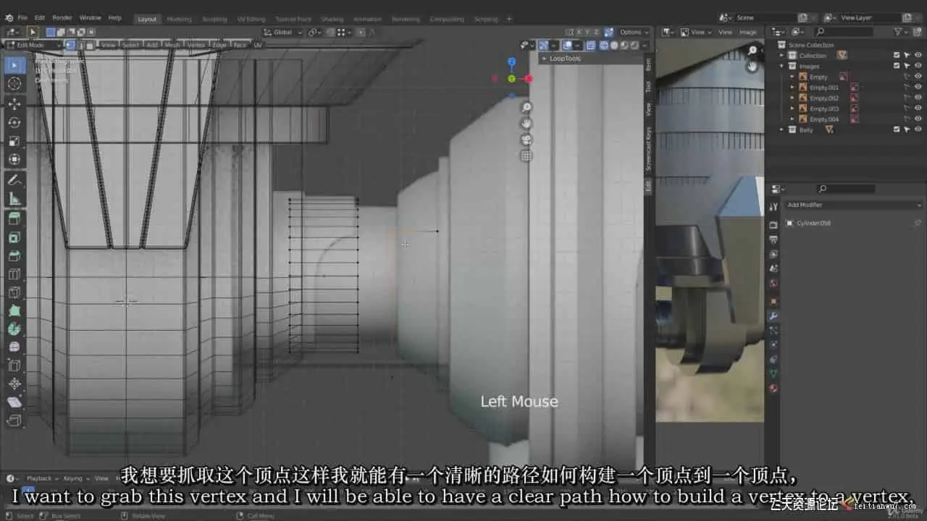Select the Move tool in the toolbar
This screenshot has height=521, width=927.
(14, 103)
